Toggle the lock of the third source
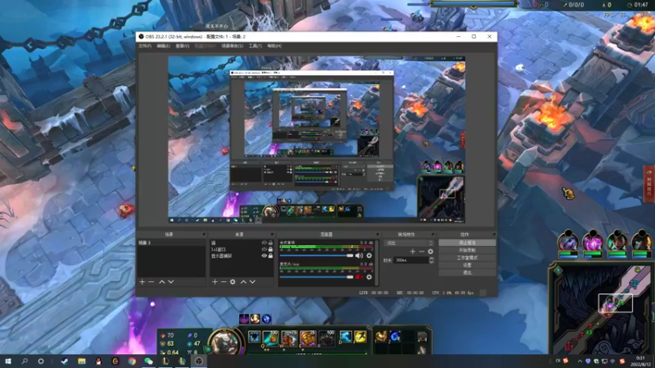Image resolution: width=655 pixels, height=368 pixels. tap(270, 256)
